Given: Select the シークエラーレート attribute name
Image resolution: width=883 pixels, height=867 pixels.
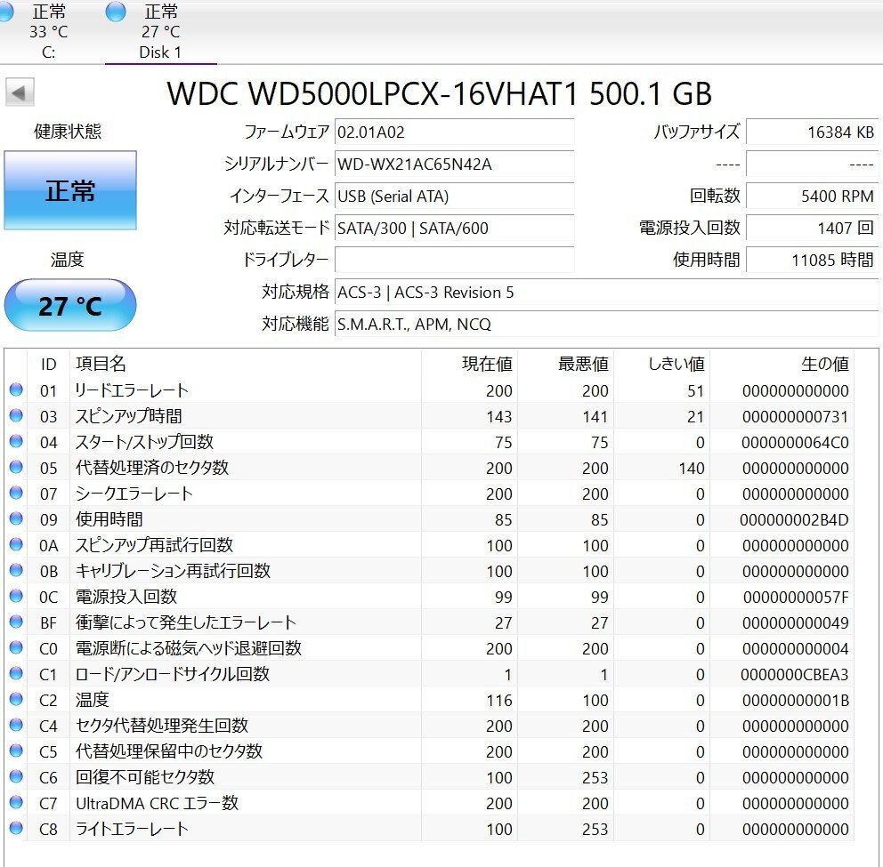Looking at the screenshot, I should [x=134, y=494].
